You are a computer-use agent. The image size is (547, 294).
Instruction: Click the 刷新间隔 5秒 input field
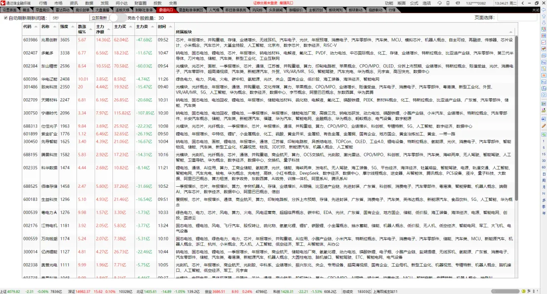click(x=70, y=18)
